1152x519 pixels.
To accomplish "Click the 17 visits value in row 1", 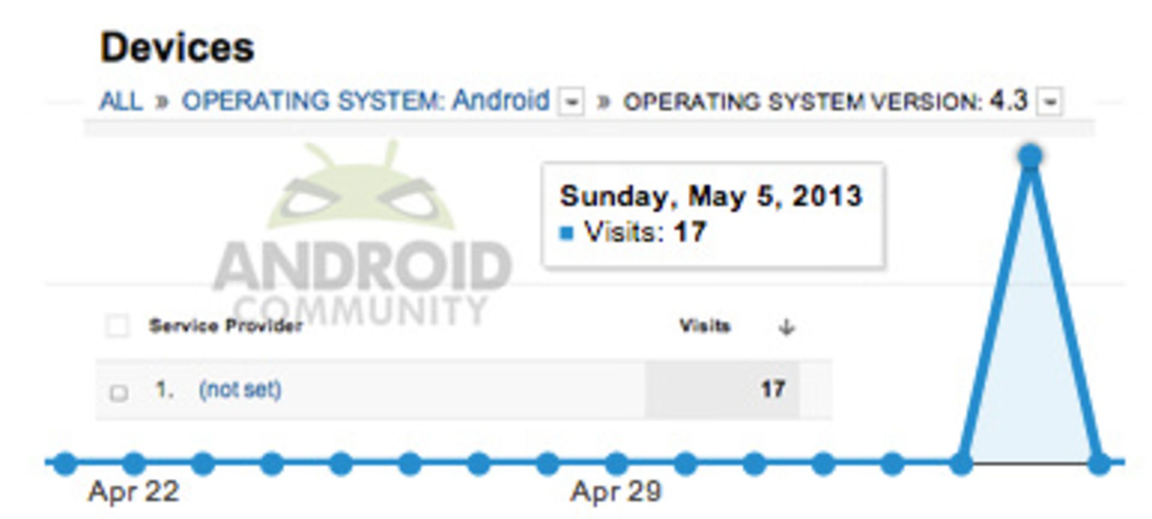I will click(773, 389).
